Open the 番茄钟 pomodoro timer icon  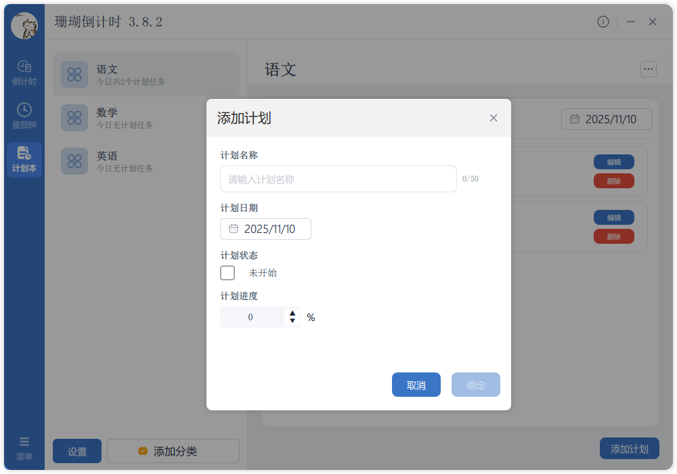coord(24,113)
